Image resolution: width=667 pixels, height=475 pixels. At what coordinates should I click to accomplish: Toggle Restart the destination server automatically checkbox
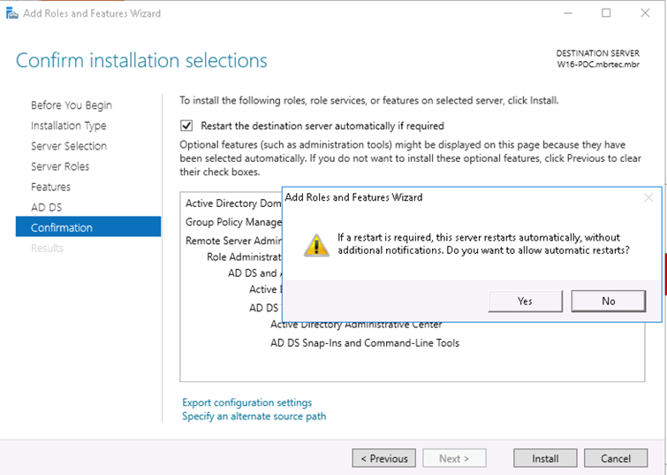click(x=186, y=126)
